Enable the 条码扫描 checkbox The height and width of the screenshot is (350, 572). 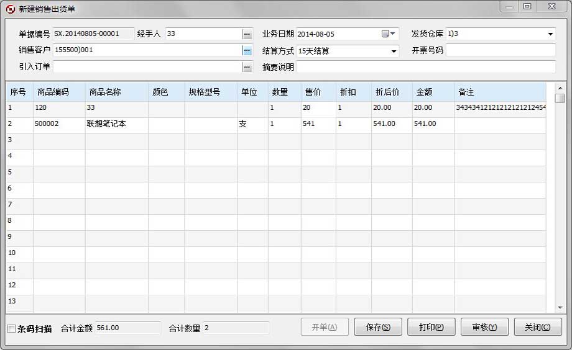pyautogui.click(x=11, y=328)
